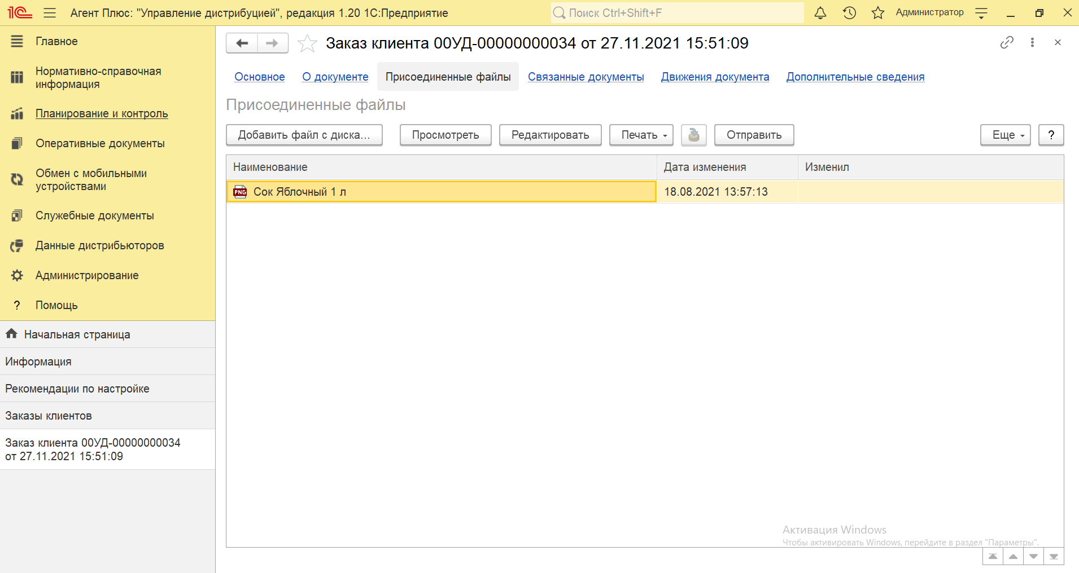
Task: Open Администрирование section in sidebar
Action: tap(87, 275)
